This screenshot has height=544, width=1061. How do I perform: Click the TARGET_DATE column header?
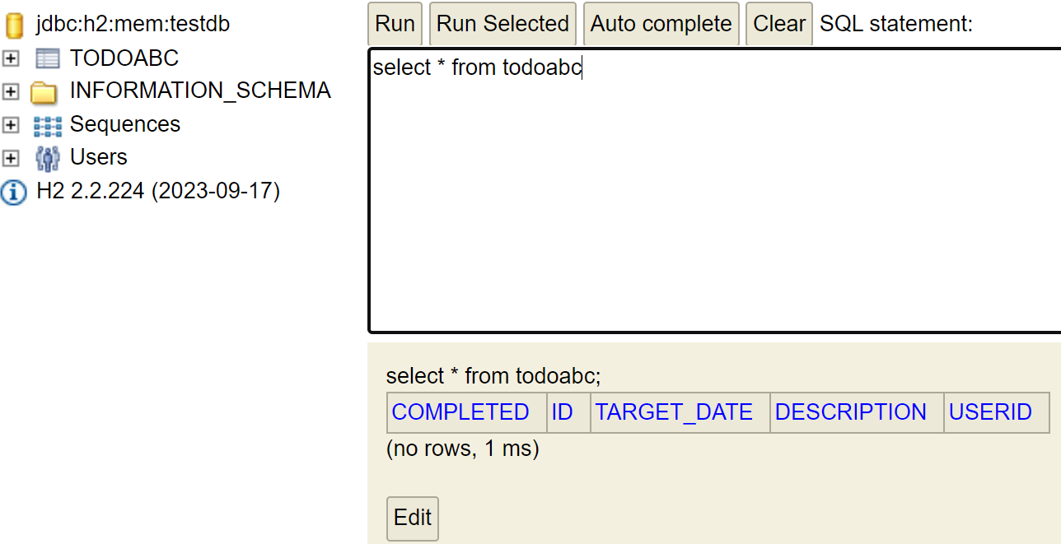point(674,412)
